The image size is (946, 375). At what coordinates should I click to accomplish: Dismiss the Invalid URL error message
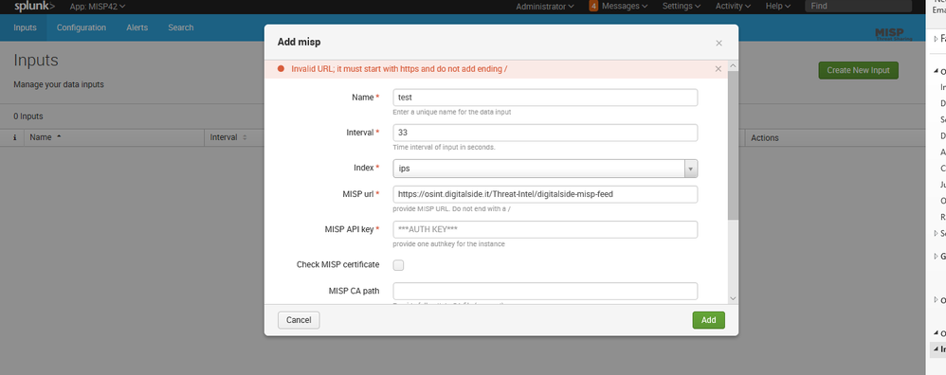tap(718, 69)
